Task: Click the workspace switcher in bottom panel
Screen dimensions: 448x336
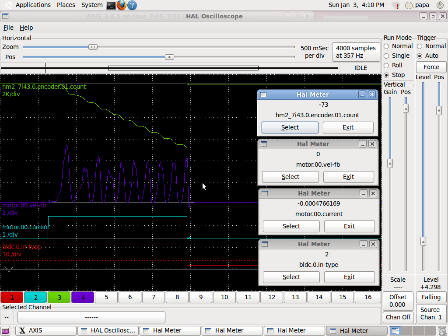Action: click(x=395, y=331)
